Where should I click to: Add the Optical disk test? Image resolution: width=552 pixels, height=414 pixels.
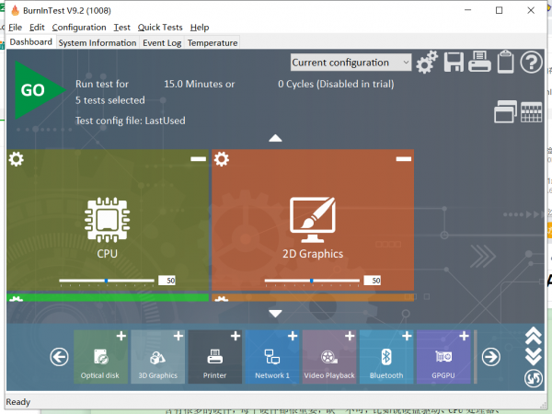coord(121,336)
